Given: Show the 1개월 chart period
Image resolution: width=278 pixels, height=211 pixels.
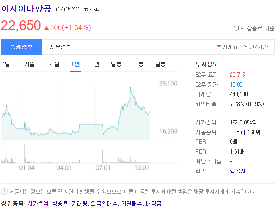Looking at the screenshot, I should pos(28,64).
